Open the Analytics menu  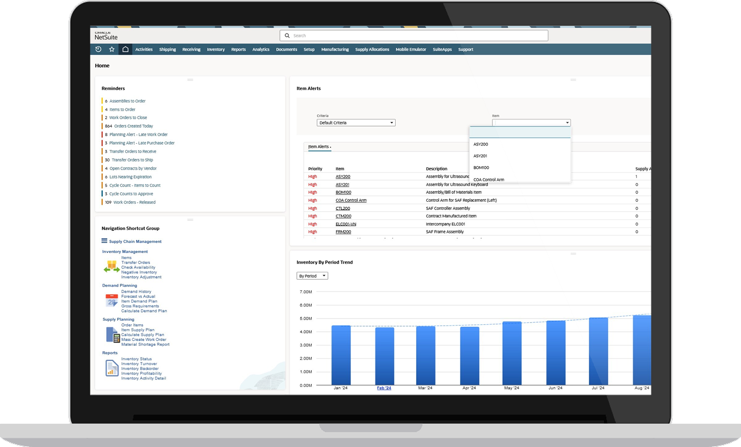tap(261, 49)
